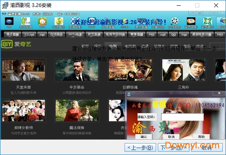Click the 高清电影 toolbar icon

75,23
